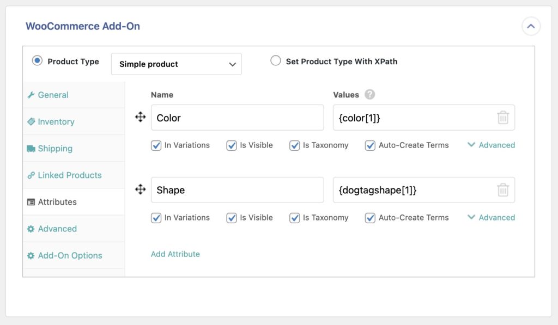The height and width of the screenshot is (325, 558).
Task: Collapse the WooCommerce Add-On panel
Action: (x=531, y=26)
